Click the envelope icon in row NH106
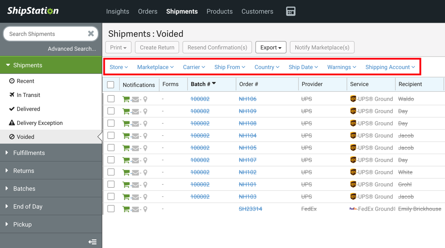This screenshot has height=248, width=445. point(135,99)
